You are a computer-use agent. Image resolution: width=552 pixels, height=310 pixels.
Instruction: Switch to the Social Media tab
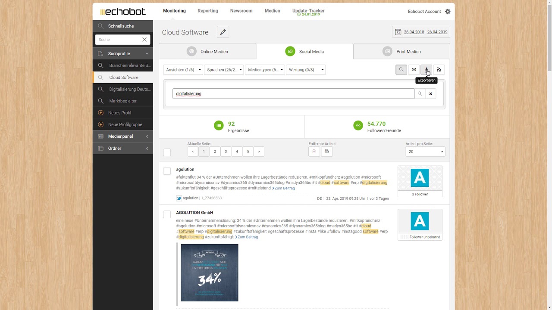tap(304, 51)
